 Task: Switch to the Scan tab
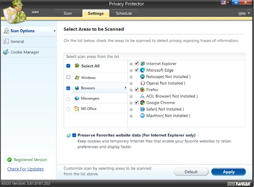pos(68,13)
